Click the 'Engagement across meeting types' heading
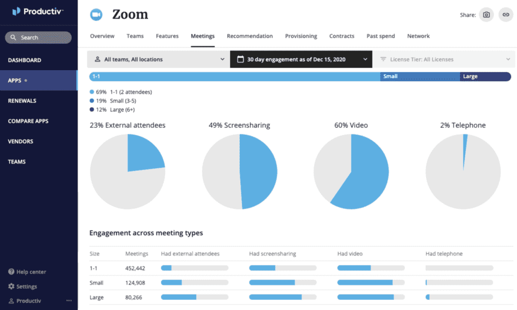 [x=146, y=233]
